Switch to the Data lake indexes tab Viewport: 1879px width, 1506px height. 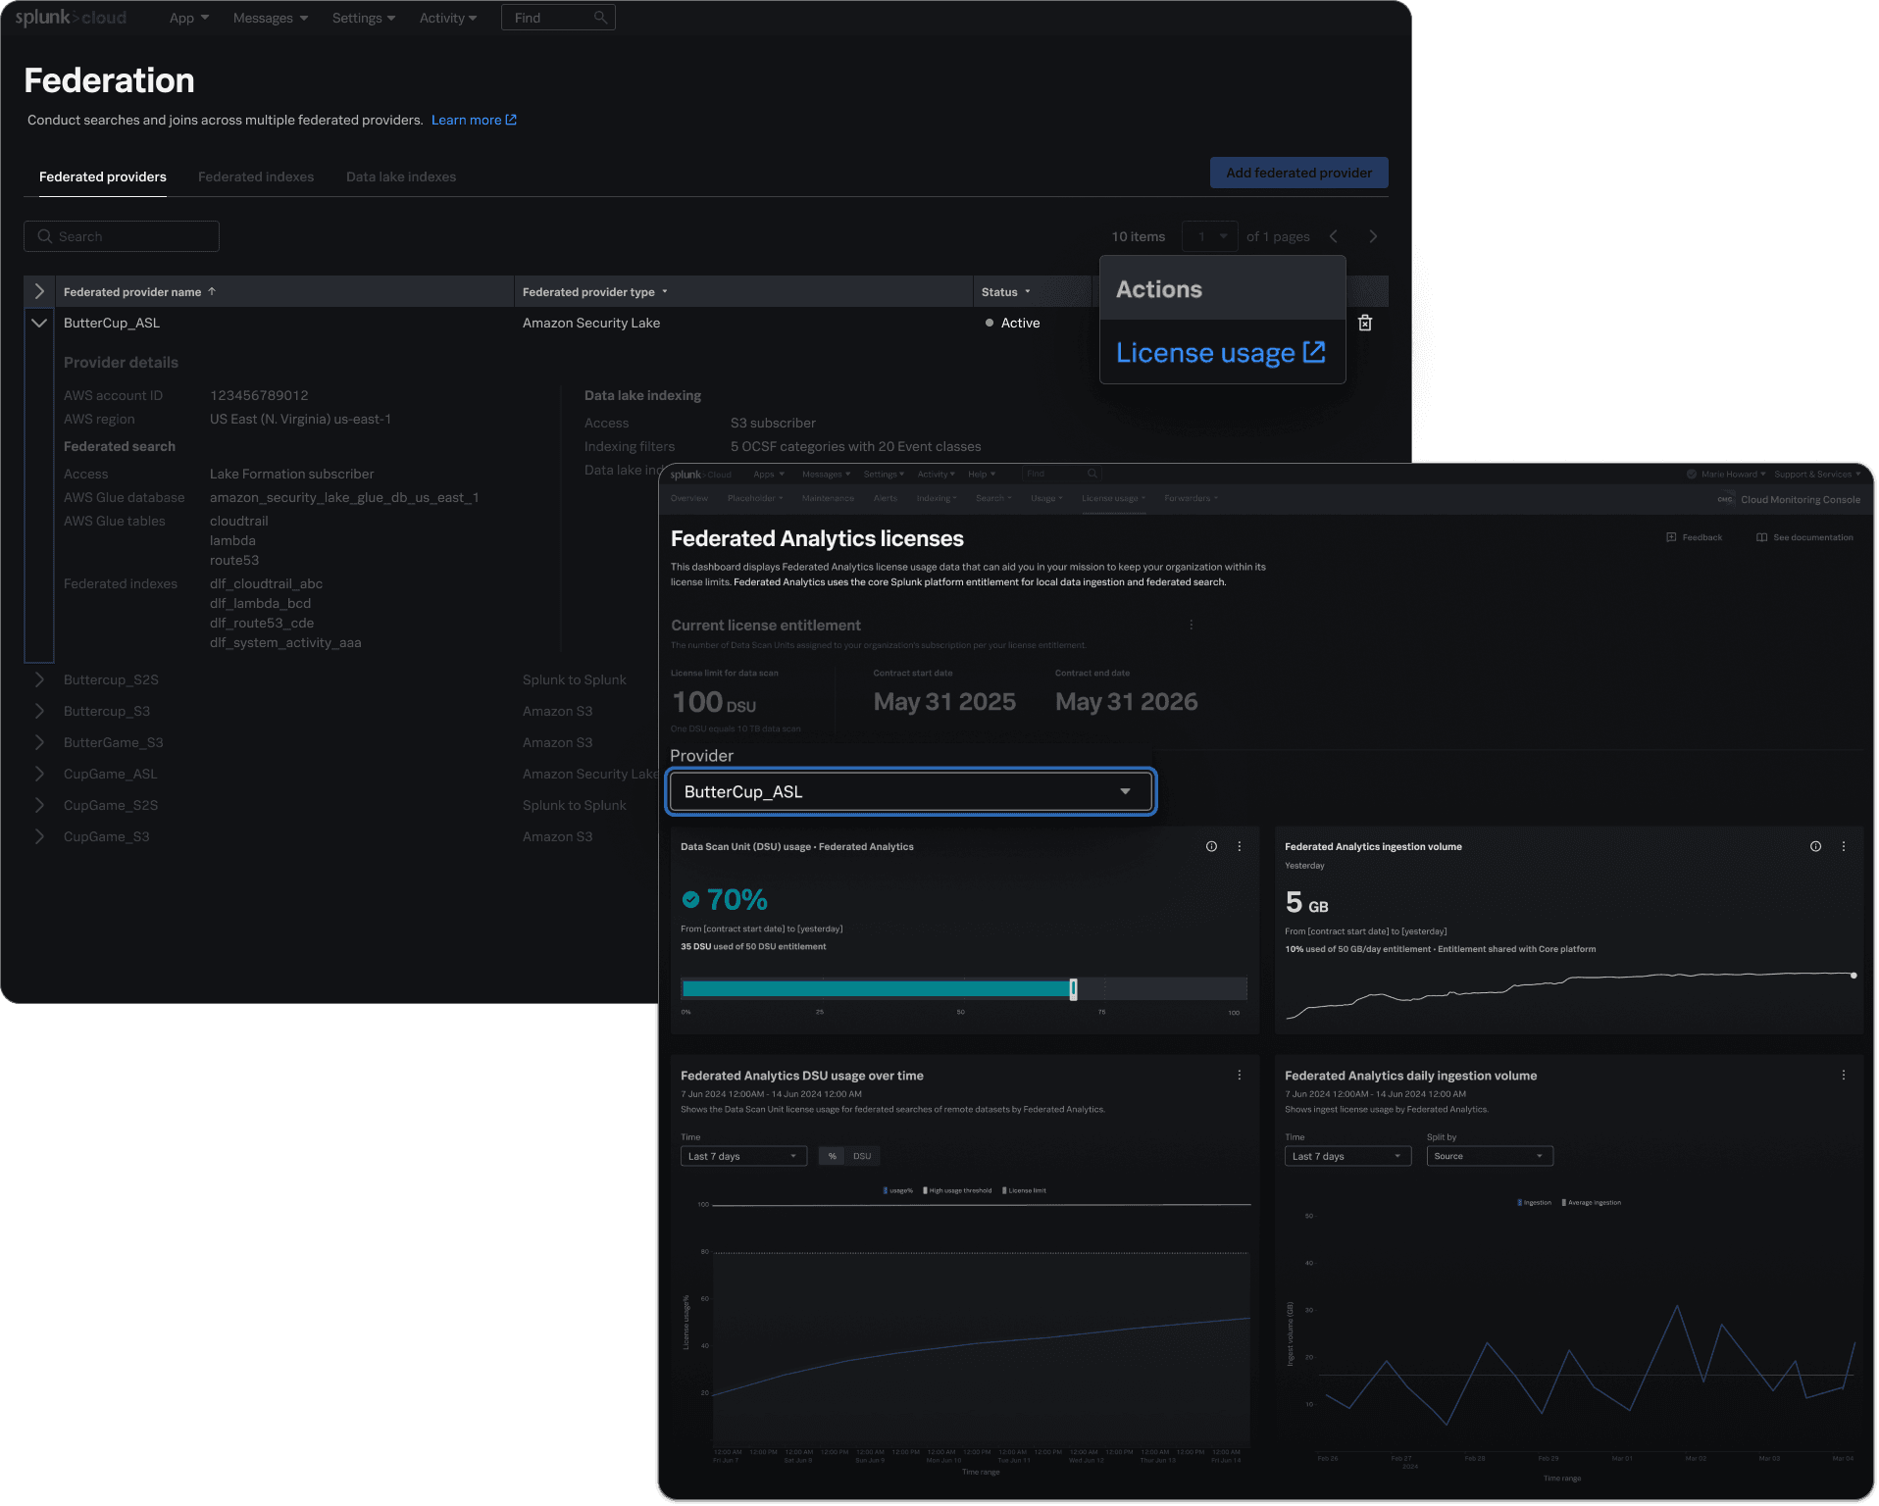pos(401,176)
